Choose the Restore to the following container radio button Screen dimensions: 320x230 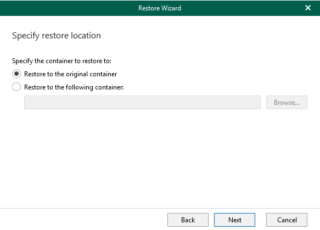[16, 87]
